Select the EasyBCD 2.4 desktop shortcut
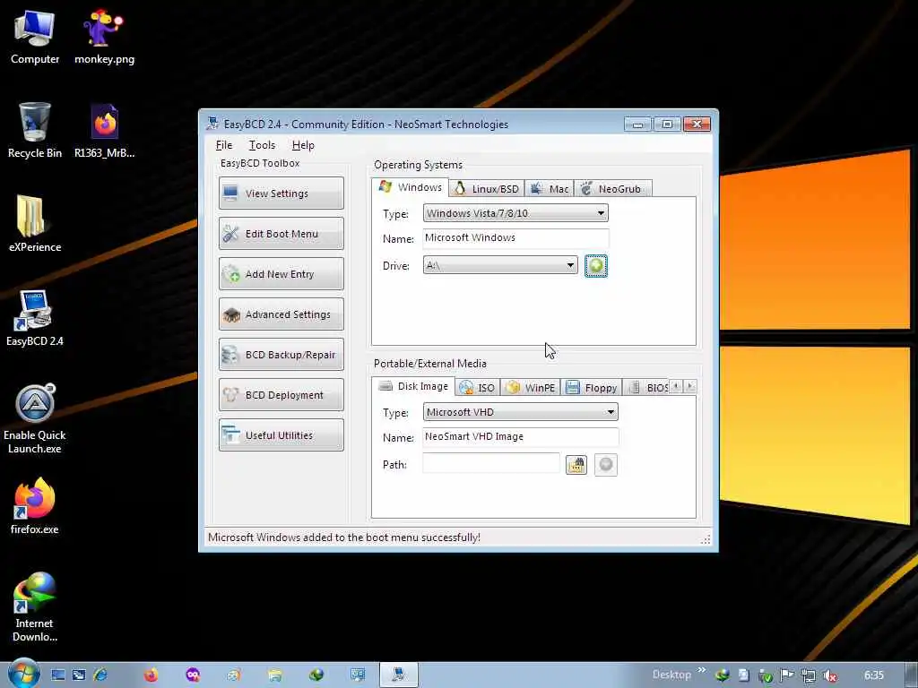 pos(35,318)
